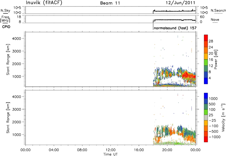
Task: Click the "Beam 11" header label
Action: [110, 3]
